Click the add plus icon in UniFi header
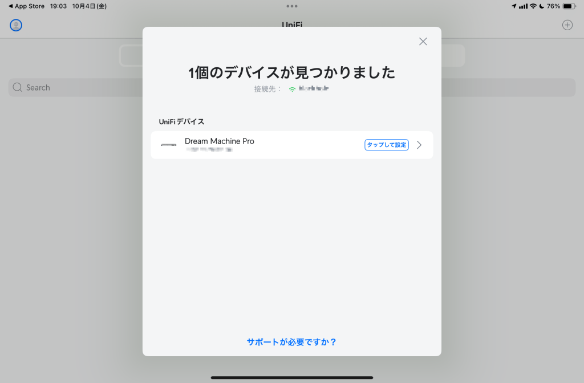 [567, 25]
